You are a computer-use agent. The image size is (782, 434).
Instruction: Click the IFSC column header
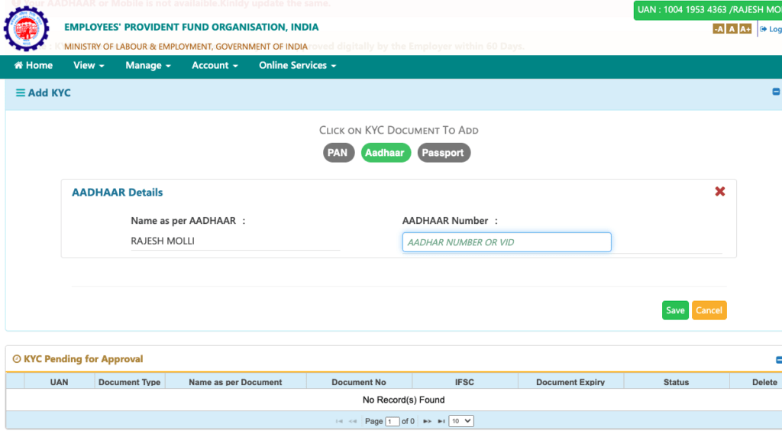click(x=465, y=382)
